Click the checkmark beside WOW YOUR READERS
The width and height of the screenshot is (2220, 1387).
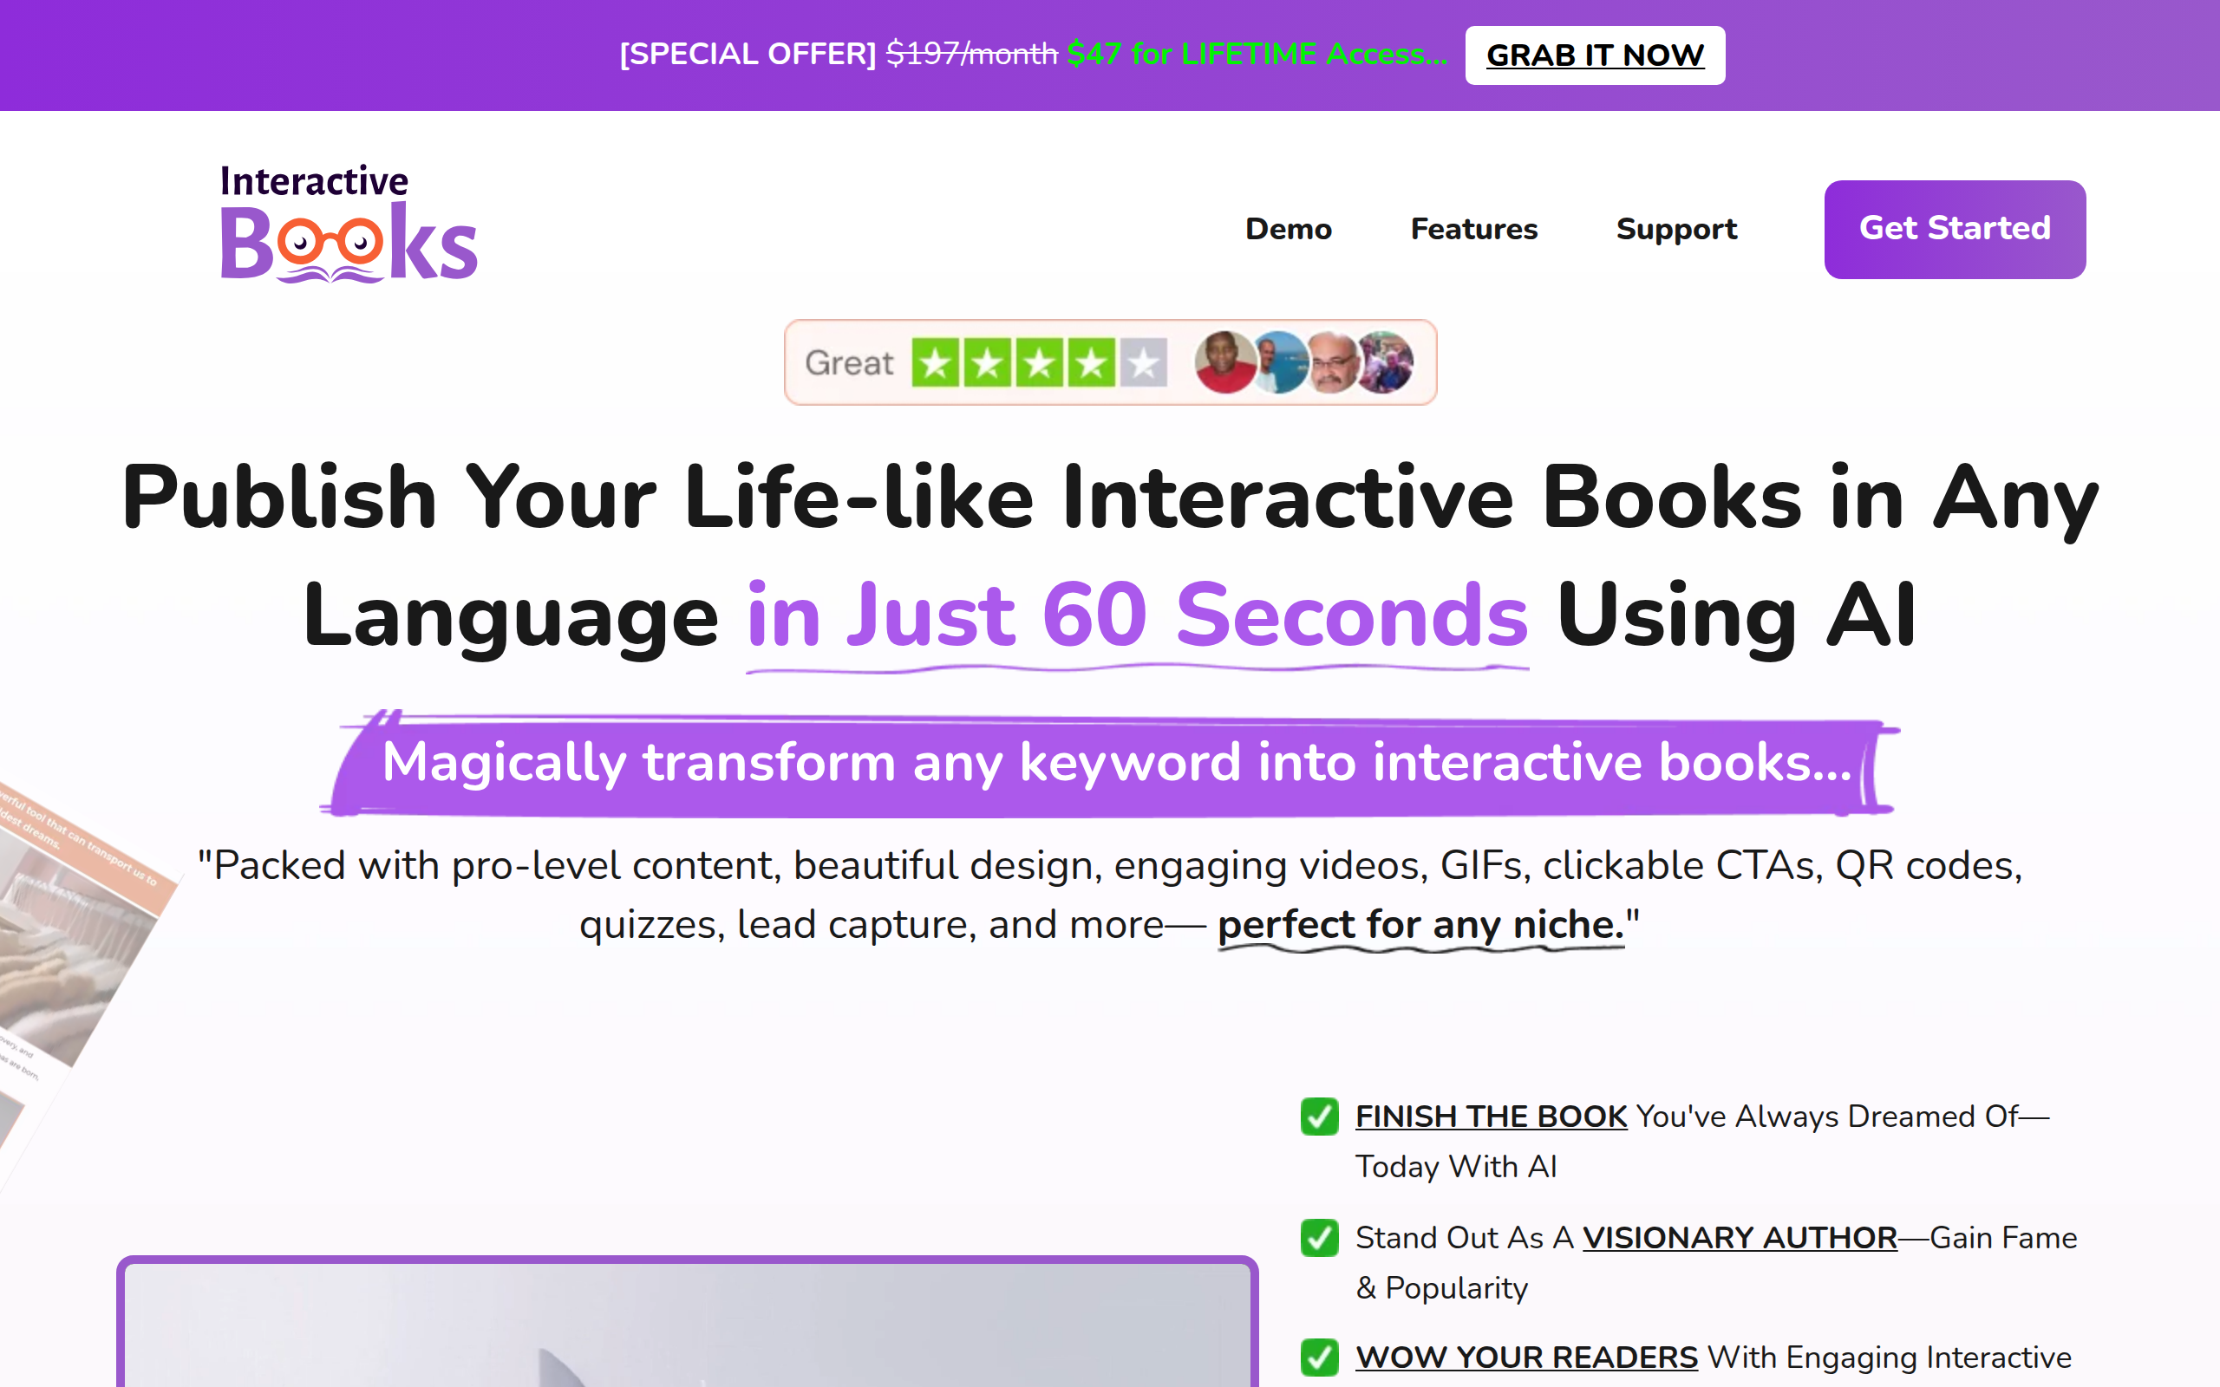click(x=1319, y=1358)
